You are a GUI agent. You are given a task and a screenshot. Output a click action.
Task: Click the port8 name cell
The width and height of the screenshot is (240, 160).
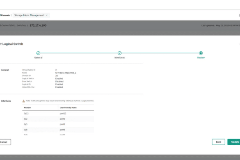pyautogui.click(x=62, y=130)
